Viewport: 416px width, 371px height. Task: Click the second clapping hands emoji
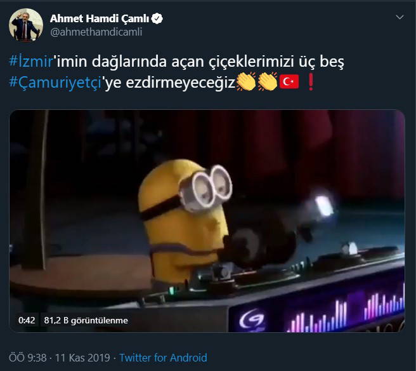[x=268, y=82]
